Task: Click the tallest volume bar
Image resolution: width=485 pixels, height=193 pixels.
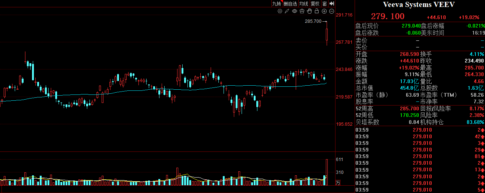Action: [x=327, y=172]
